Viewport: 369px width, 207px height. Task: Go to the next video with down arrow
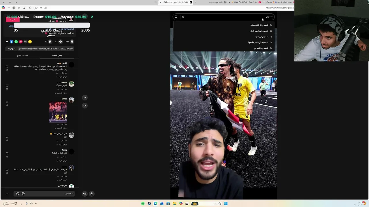pyautogui.click(x=85, y=106)
